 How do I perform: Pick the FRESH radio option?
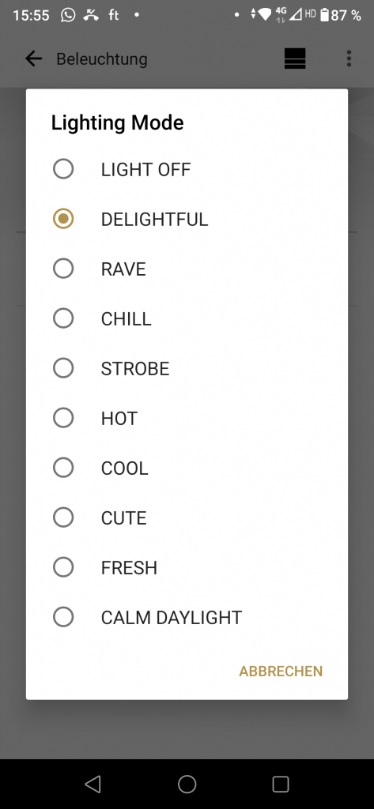click(x=187, y=567)
